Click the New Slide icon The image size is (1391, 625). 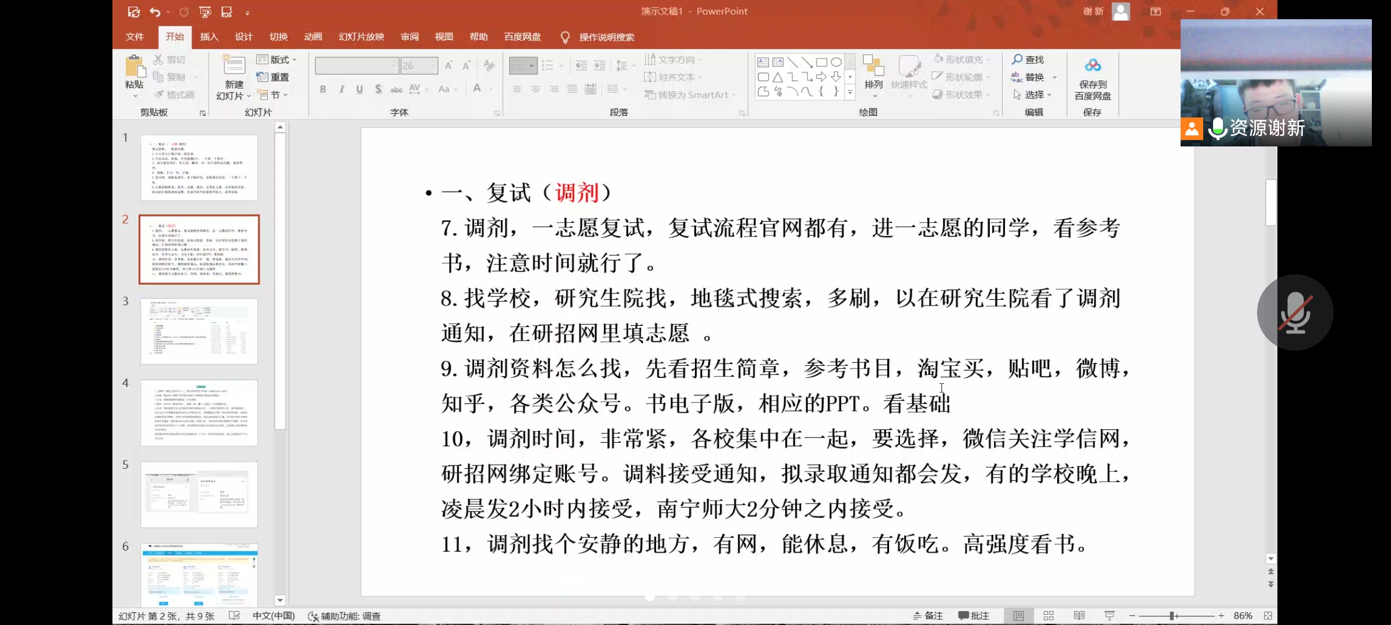pyautogui.click(x=234, y=65)
